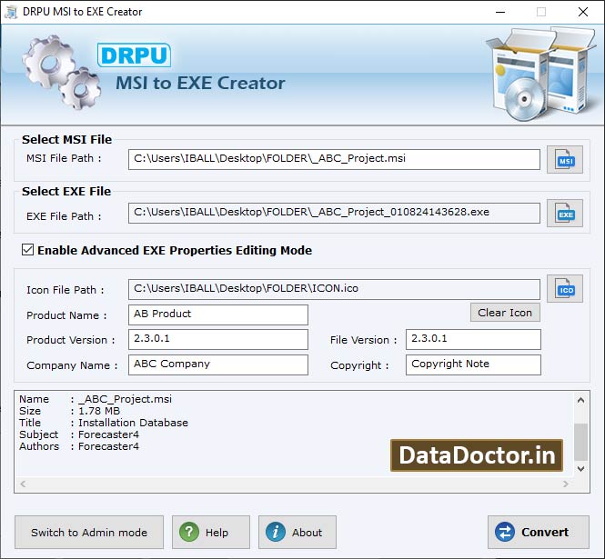Click the blue About info icon
The image size is (605, 559).
(276, 532)
